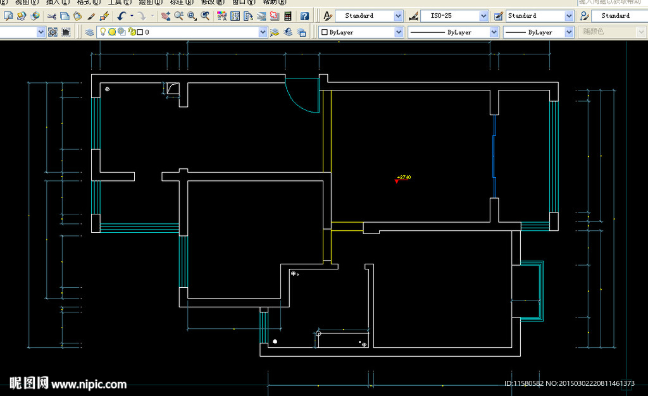Toggle layer 0 lock padlock icon

pyautogui.click(x=131, y=32)
